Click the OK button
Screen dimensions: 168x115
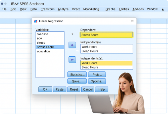click(x=45, y=89)
